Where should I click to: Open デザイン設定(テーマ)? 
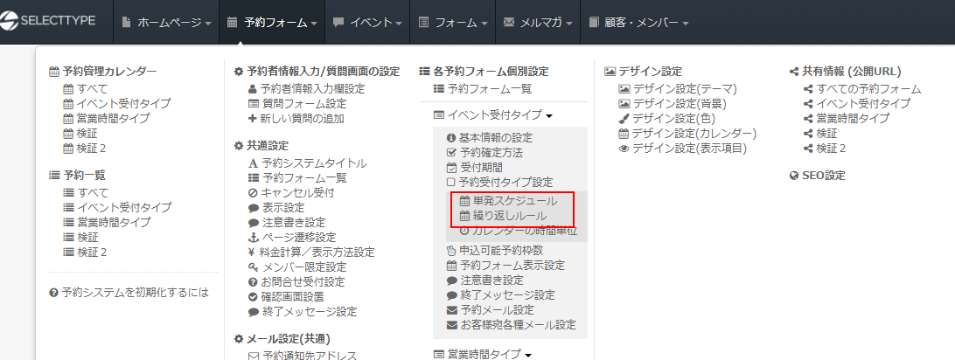pyautogui.click(x=678, y=89)
